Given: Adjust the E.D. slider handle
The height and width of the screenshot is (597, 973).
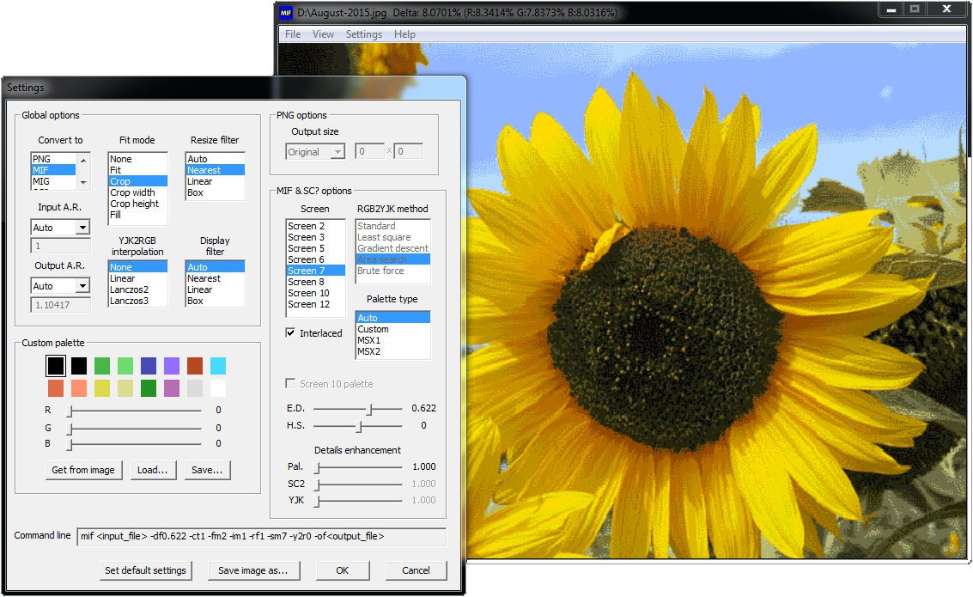Looking at the screenshot, I should (370, 409).
